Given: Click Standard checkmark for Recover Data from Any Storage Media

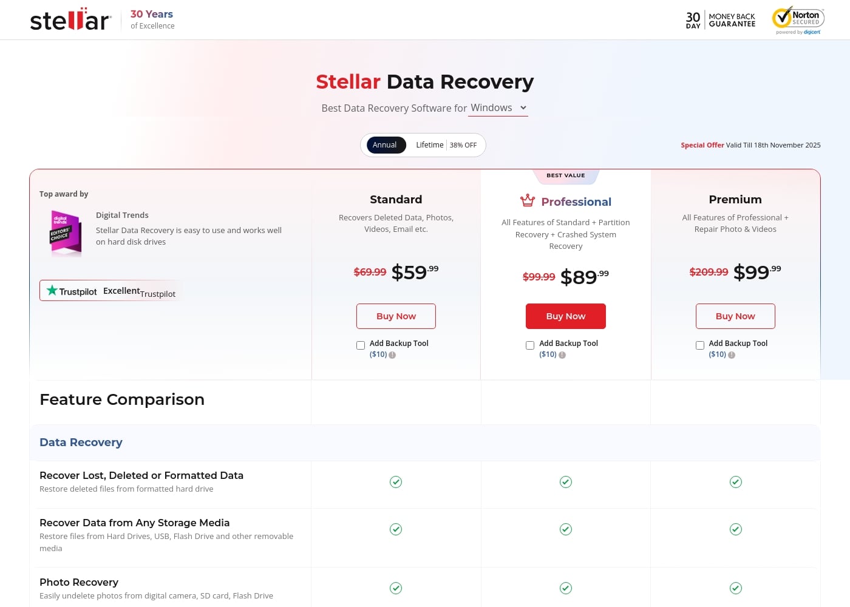Looking at the screenshot, I should 396,529.
